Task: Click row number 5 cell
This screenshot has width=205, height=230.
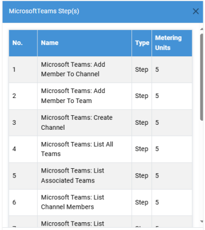Action: [23, 176]
